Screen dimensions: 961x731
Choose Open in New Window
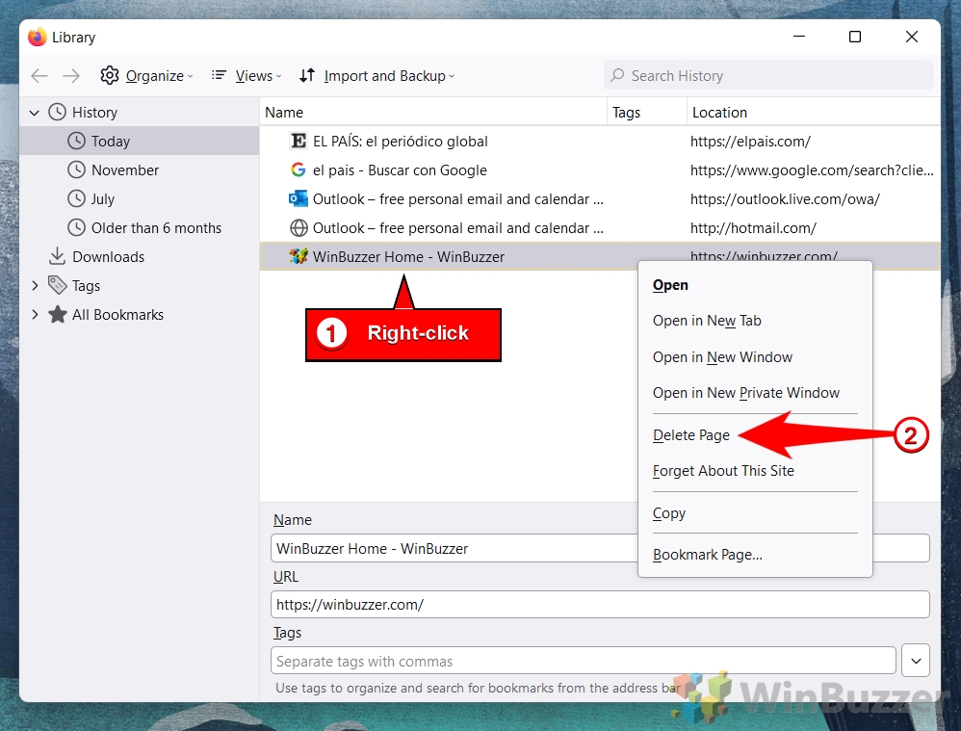[755, 357]
